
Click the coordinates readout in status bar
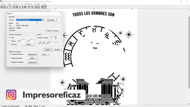[28, 106]
